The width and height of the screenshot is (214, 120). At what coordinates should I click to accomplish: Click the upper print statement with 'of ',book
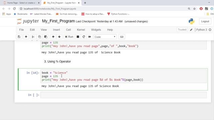pos(90,46)
